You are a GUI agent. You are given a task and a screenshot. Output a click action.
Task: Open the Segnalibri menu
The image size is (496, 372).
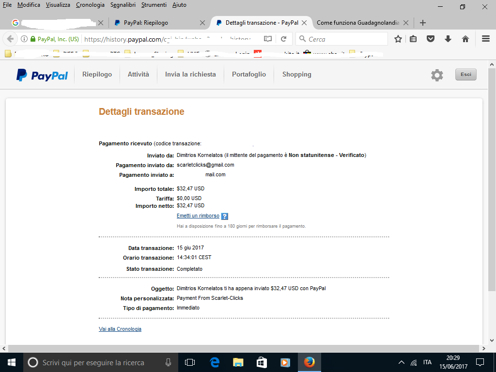click(123, 5)
